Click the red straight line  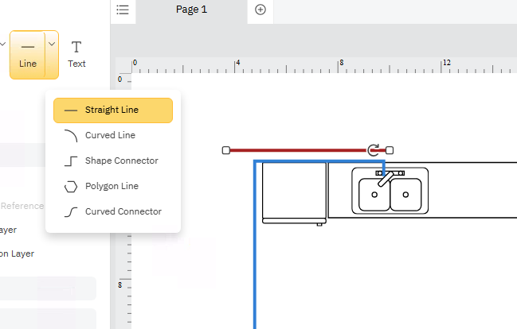click(x=297, y=150)
